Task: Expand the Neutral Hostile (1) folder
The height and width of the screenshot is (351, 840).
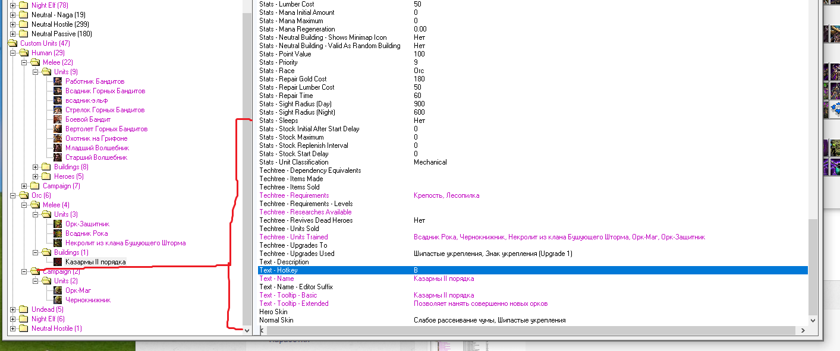Action: (13, 328)
